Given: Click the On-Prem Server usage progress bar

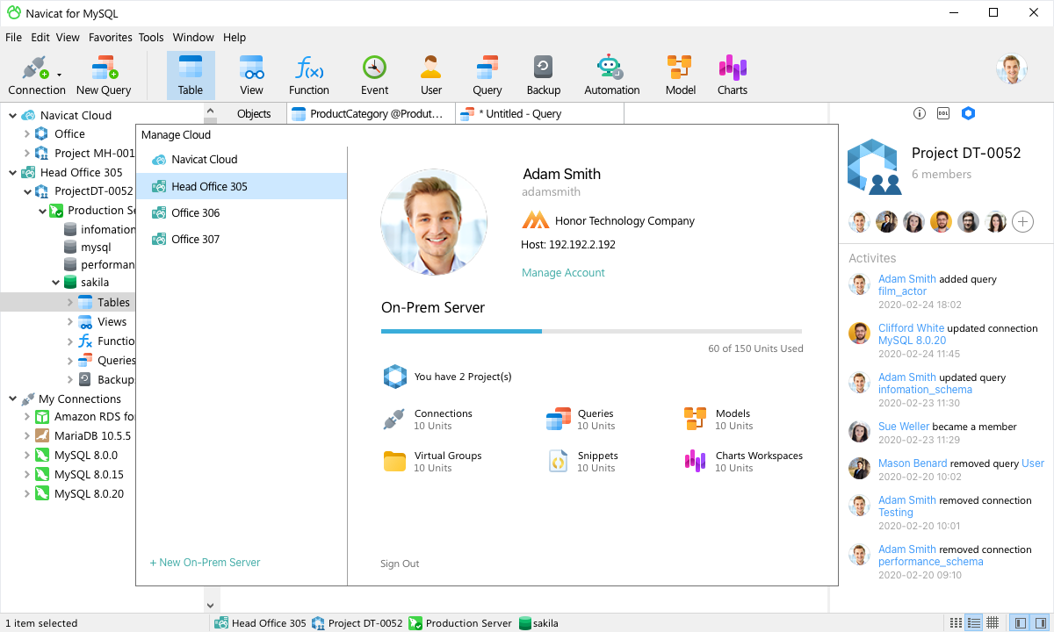Looking at the screenshot, I should click(591, 331).
